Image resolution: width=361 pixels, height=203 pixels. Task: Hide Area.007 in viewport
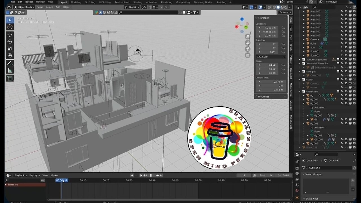click(x=346, y=12)
